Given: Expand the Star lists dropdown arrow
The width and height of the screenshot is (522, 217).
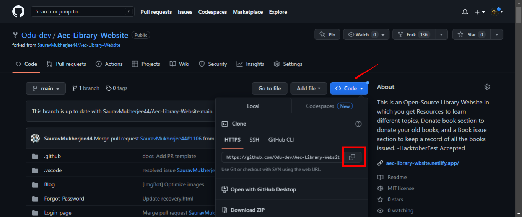Looking at the screenshot, I should click(497, 34).
